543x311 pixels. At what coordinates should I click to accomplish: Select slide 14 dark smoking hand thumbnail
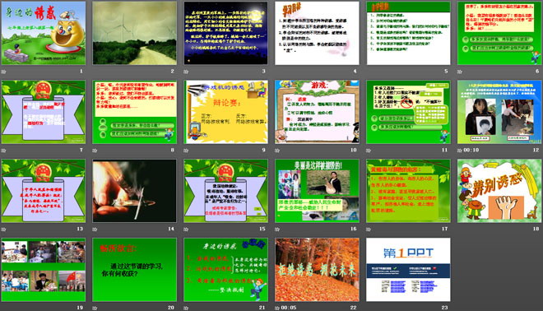click(x=134, y=191)
